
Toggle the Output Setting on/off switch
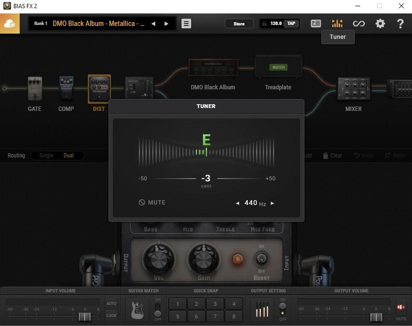[282, 310]
